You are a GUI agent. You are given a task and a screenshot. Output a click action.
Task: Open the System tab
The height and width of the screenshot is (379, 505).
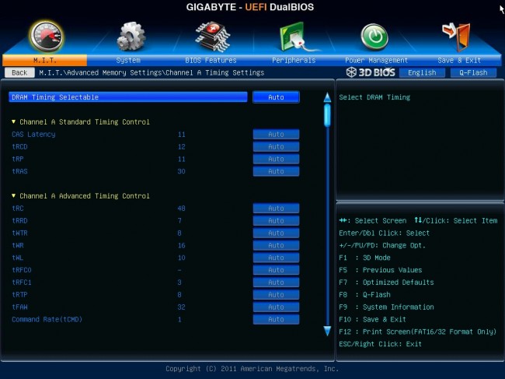(128, 61)
